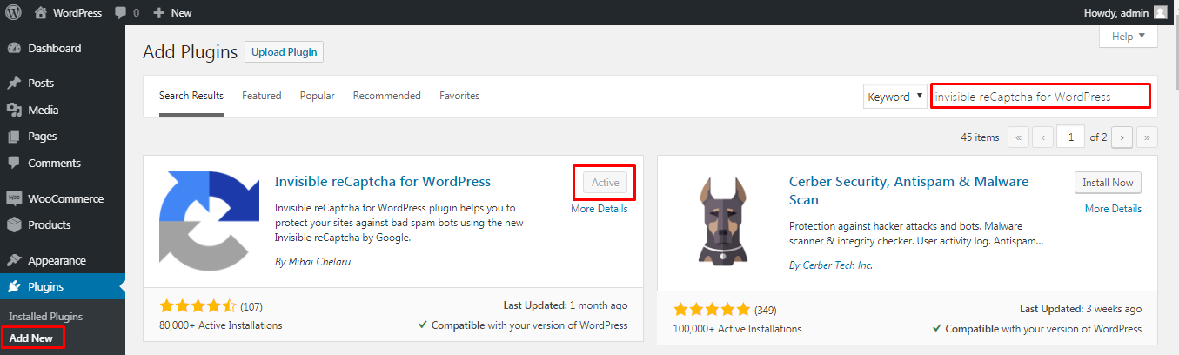This screenshot has height=355, width=1179.
Task: Click the Upload Plugin button
Action: 285,52
